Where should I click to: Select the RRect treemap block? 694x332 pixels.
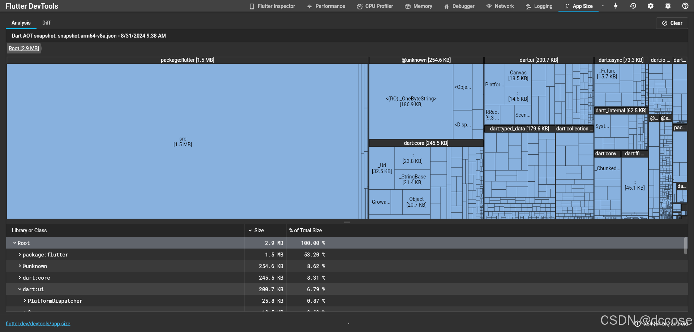coord(492,115)
